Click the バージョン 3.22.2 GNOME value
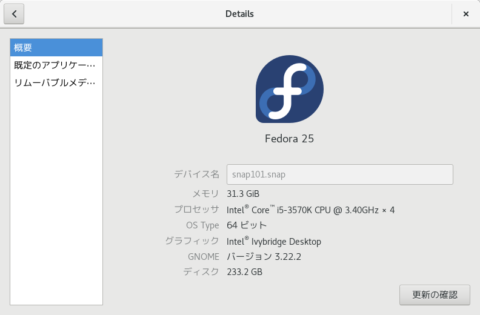480x315 pixels. pos(264,256)
